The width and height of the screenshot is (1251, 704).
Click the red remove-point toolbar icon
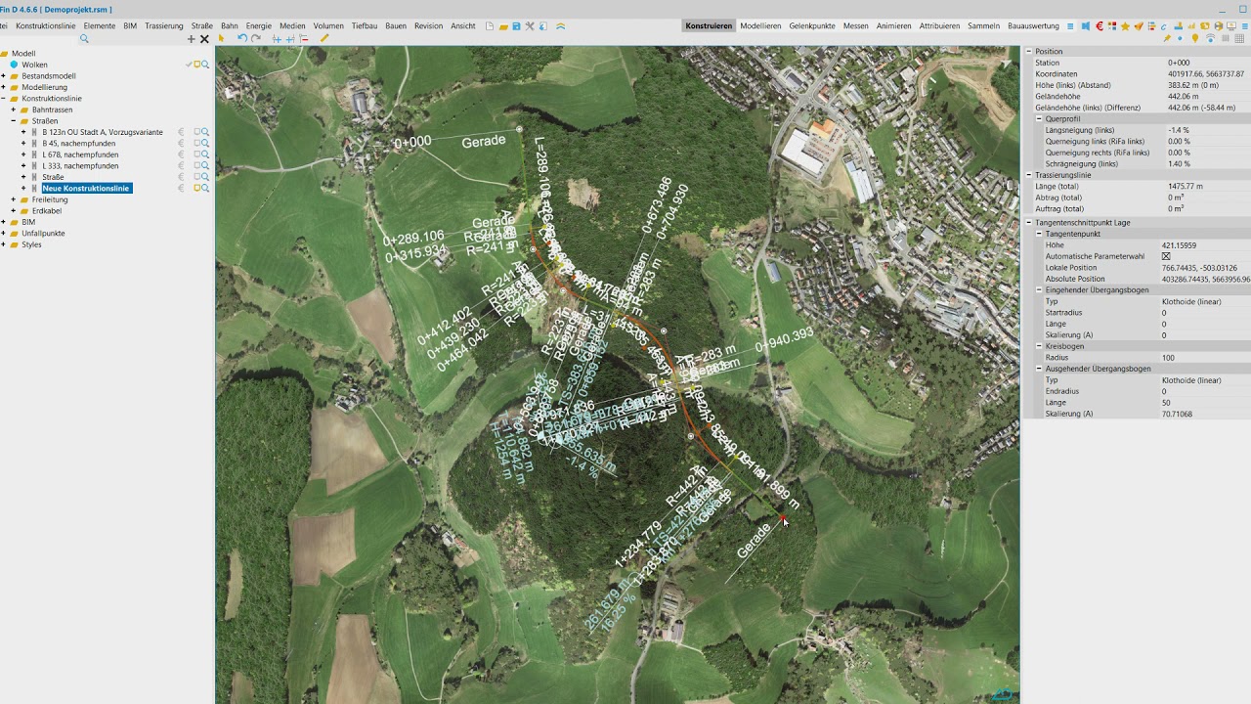304,39
